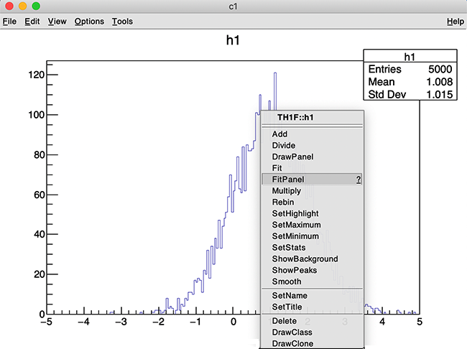Open the Edit menu
Image resolution: width=467 pixels, height=349 pixels.
point(32,22)
